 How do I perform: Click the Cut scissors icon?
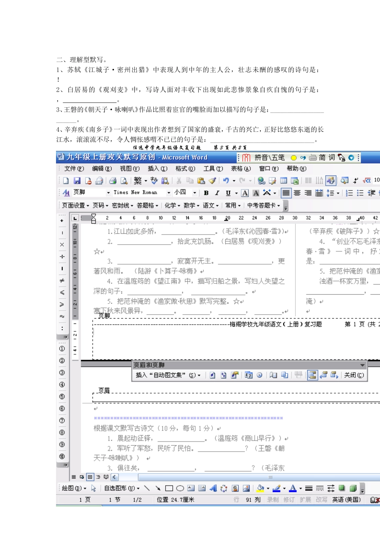pos(179,181)
